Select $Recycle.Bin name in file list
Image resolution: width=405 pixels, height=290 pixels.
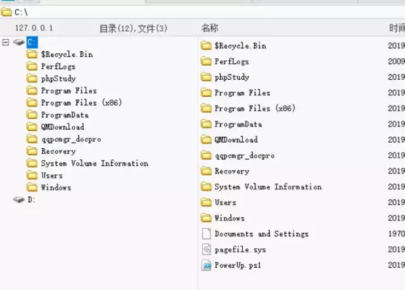pos(240,46)
